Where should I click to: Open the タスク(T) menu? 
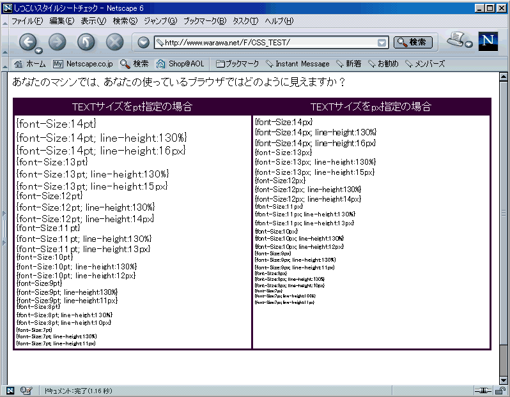tap(245, 21)
